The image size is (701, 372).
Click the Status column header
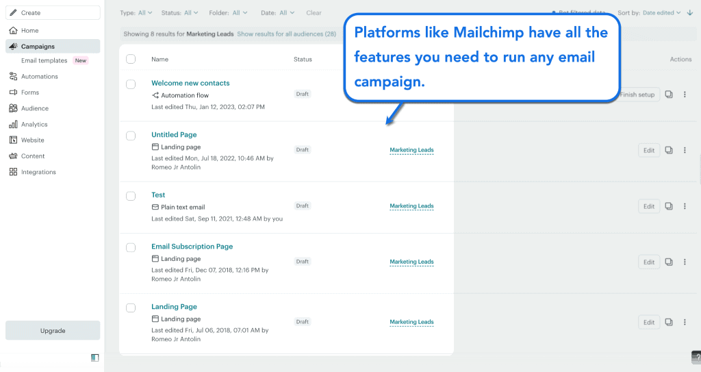(x=303, y=59)
